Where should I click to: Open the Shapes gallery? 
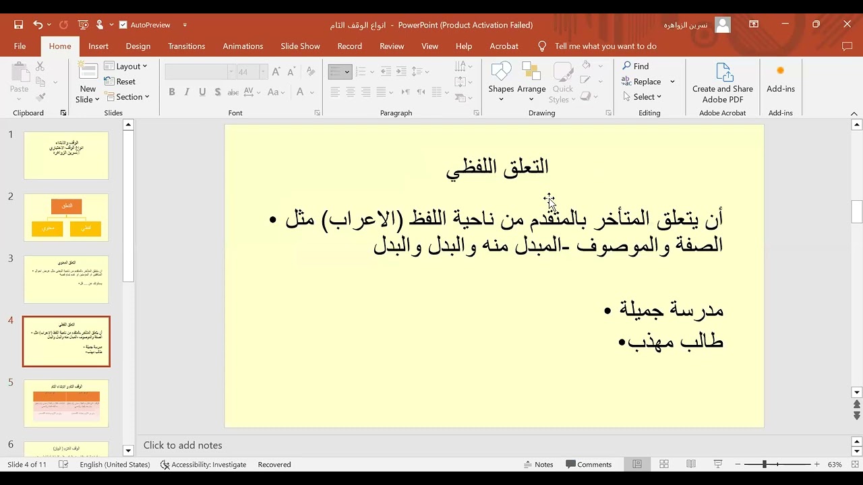pyautogui.click(x=501, y=82)
